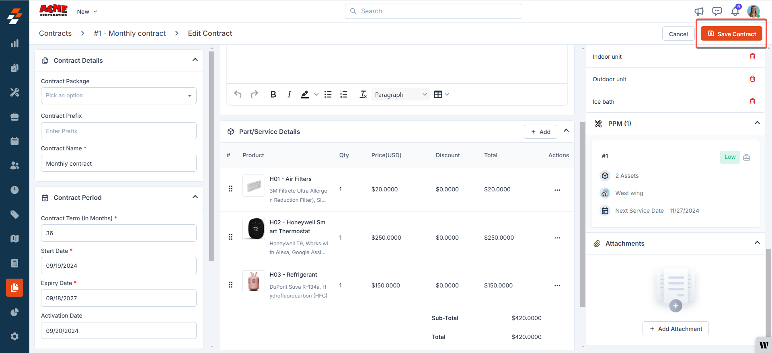772x353 pixels.
Task: Collapse the PPM (1) section
Action: click(x=757, y=123)
